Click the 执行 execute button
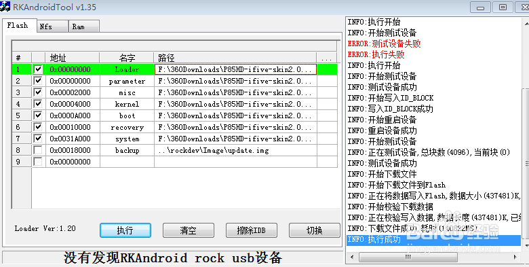529x267 pixels. pos(125,230)
